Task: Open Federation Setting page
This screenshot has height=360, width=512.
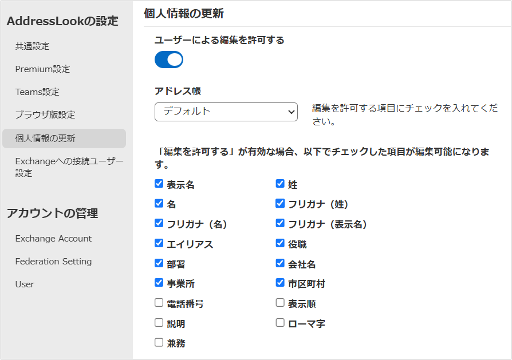Action: (53, 262)
